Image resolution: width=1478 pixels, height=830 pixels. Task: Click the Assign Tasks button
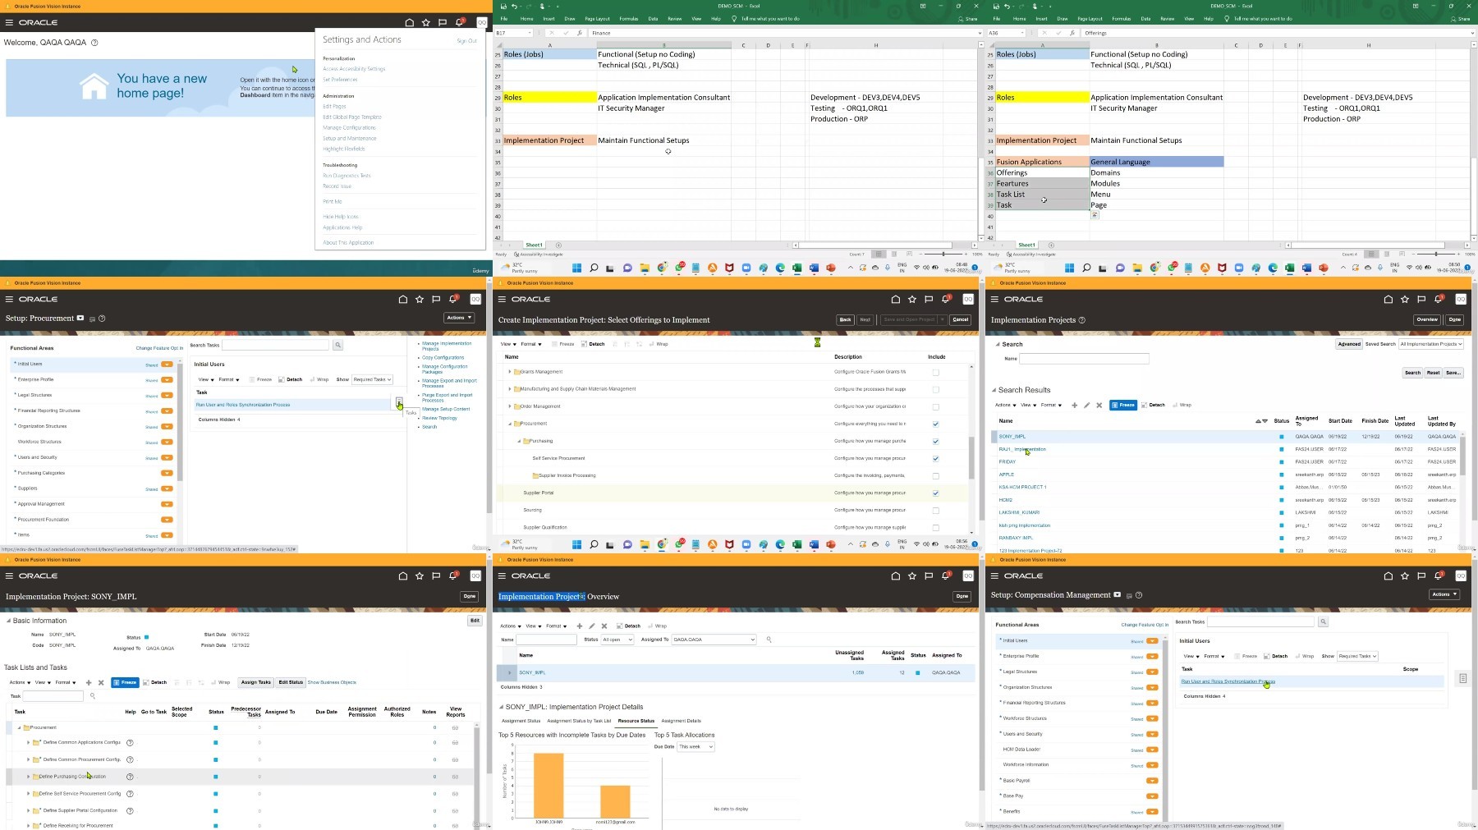tap(255, 682)
